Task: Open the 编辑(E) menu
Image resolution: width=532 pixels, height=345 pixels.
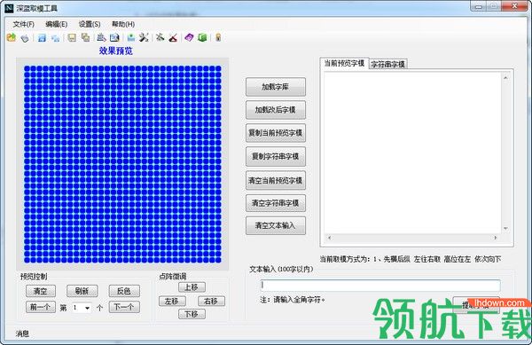Action: click(57, 24)
